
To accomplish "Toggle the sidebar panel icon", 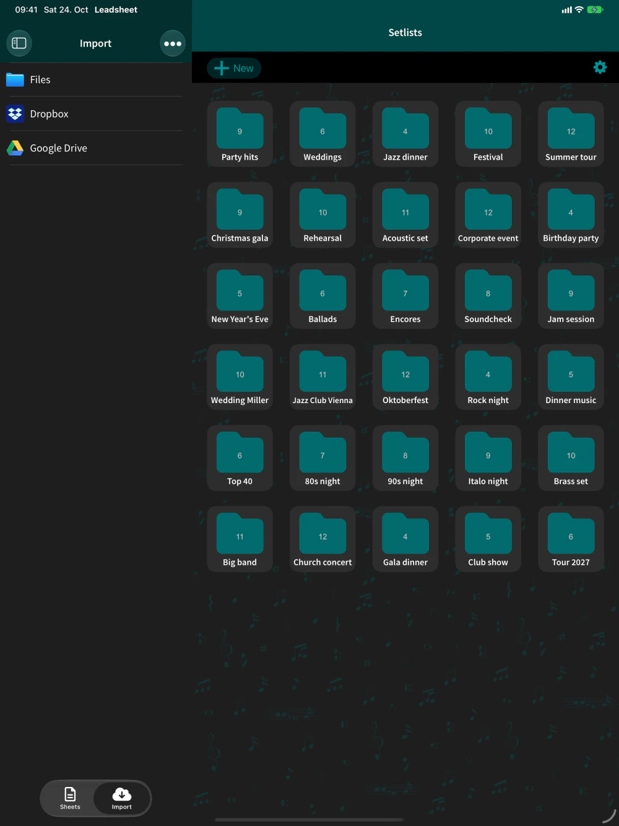I will (19, 43).
